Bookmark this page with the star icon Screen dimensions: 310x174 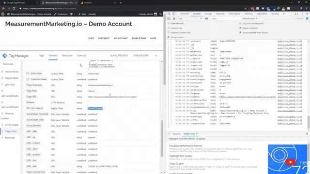[246, 9]
